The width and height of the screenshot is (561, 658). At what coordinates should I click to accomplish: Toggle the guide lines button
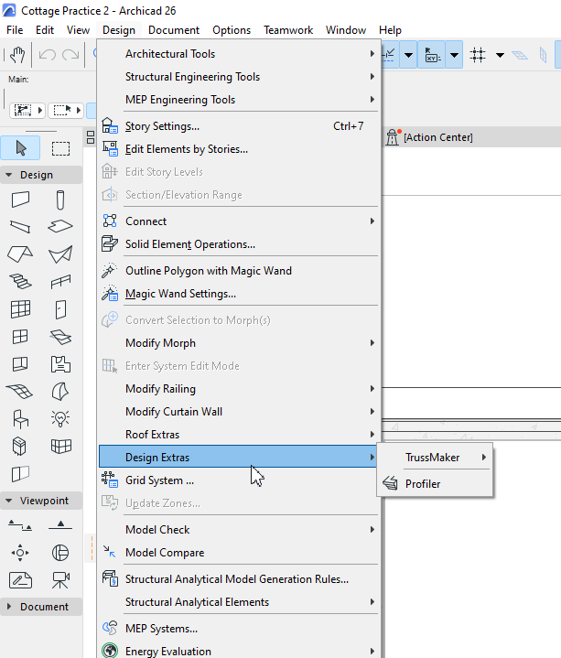coord(388,55)
